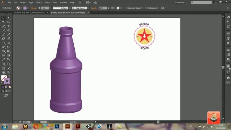Open the Object menu
The width and height of the screenshot is (231, 130).
pos(23,3)
